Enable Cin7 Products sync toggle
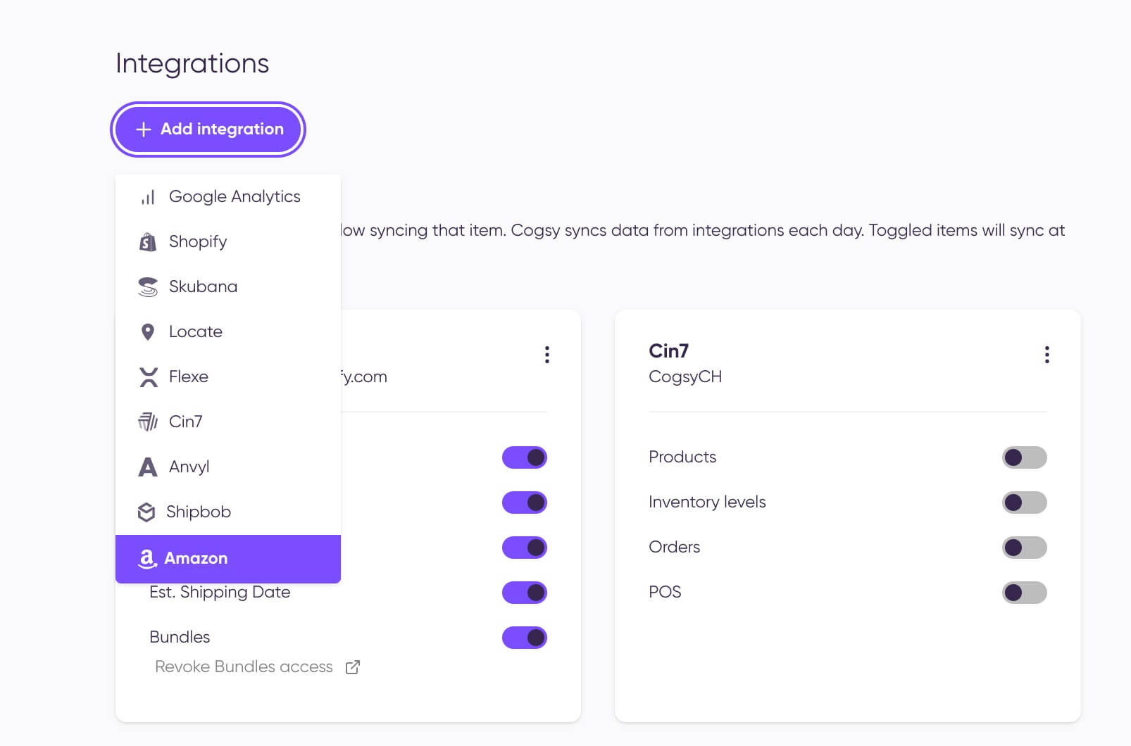The image size is (1131, 746). pos(1024,457)
